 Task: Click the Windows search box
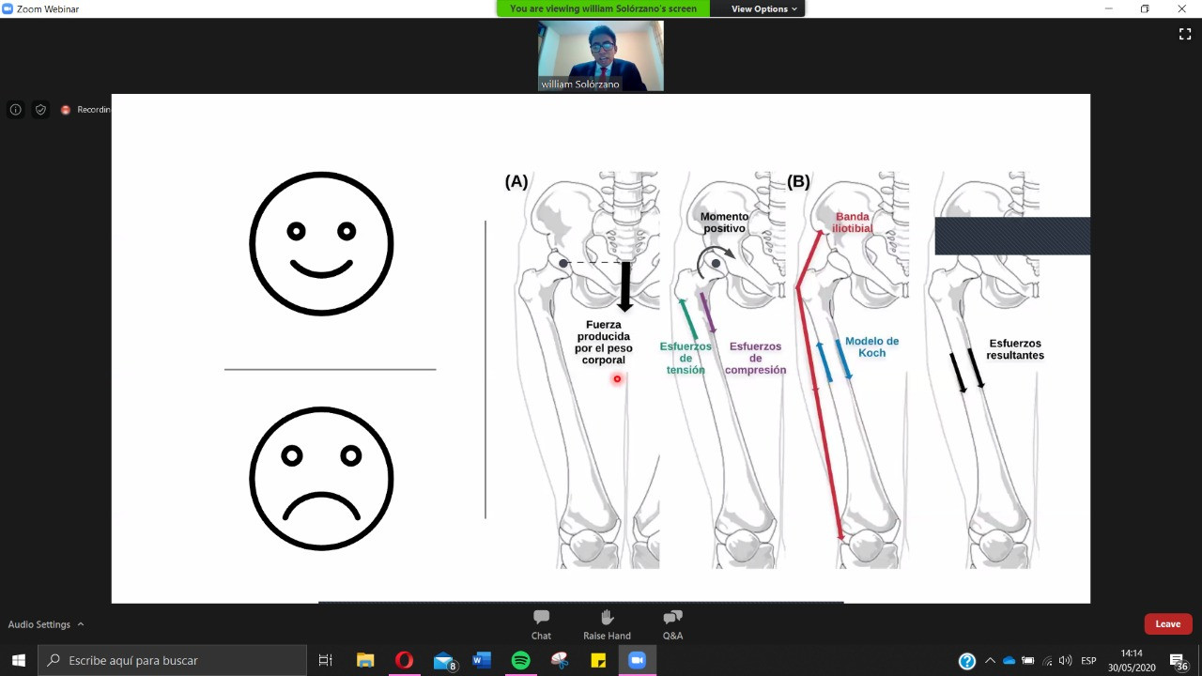coord(173,660)
